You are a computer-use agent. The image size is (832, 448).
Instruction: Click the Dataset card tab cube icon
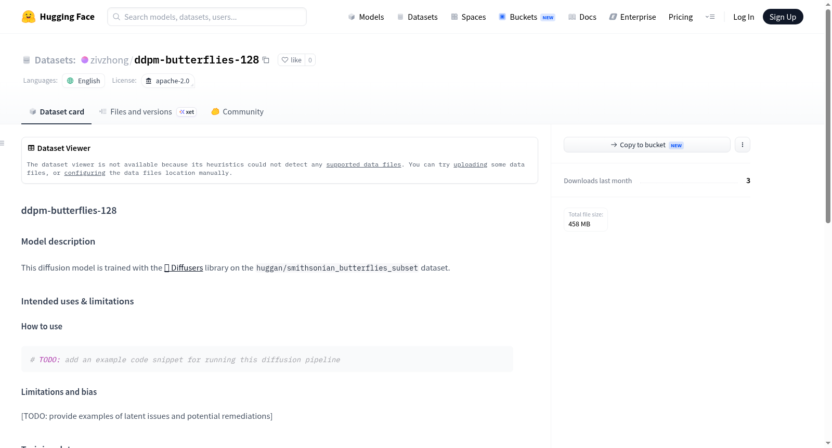[33, 112]
